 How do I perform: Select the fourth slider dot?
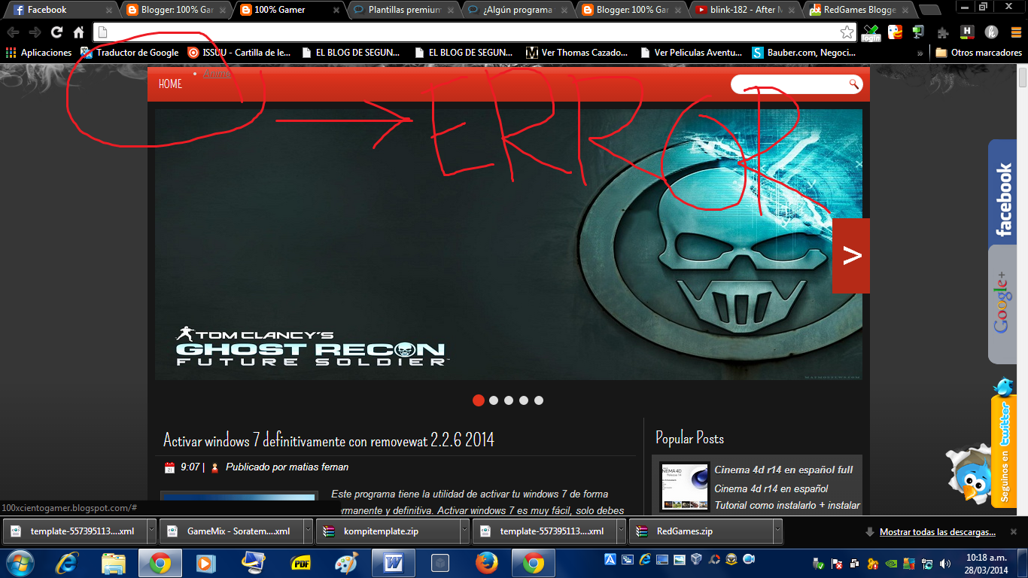524,400
